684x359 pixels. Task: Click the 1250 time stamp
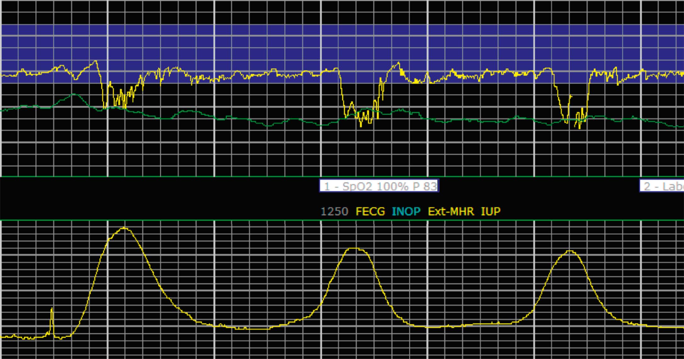click(x=334, y=212)
